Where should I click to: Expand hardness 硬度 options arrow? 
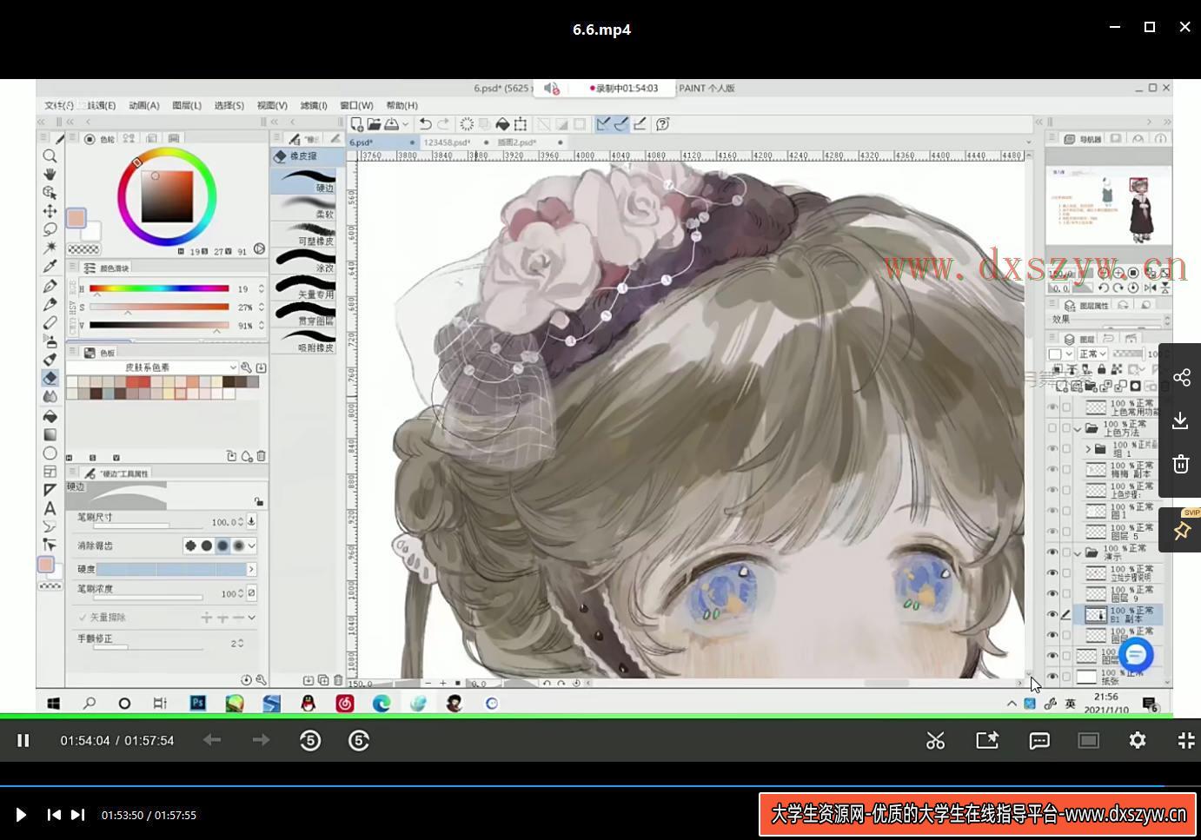[x=252, y=569]
